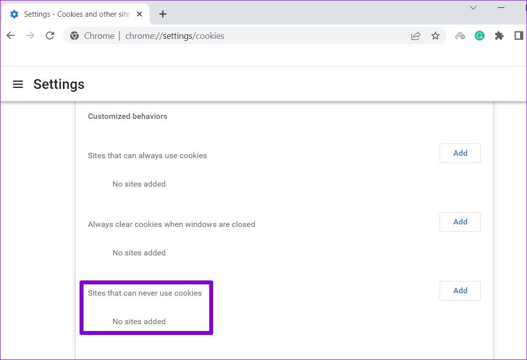Bookmark this tab with star icon

point(435,36)
